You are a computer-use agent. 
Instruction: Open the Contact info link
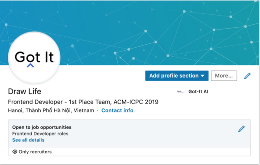[x=117, y=110]
